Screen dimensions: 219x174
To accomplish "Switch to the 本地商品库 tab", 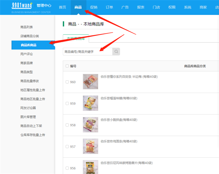I will pos(76,39).
